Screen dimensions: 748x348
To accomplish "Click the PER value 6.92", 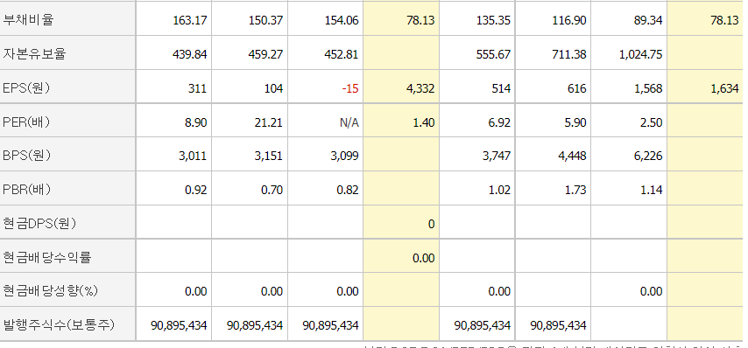I will coord(499,122).
